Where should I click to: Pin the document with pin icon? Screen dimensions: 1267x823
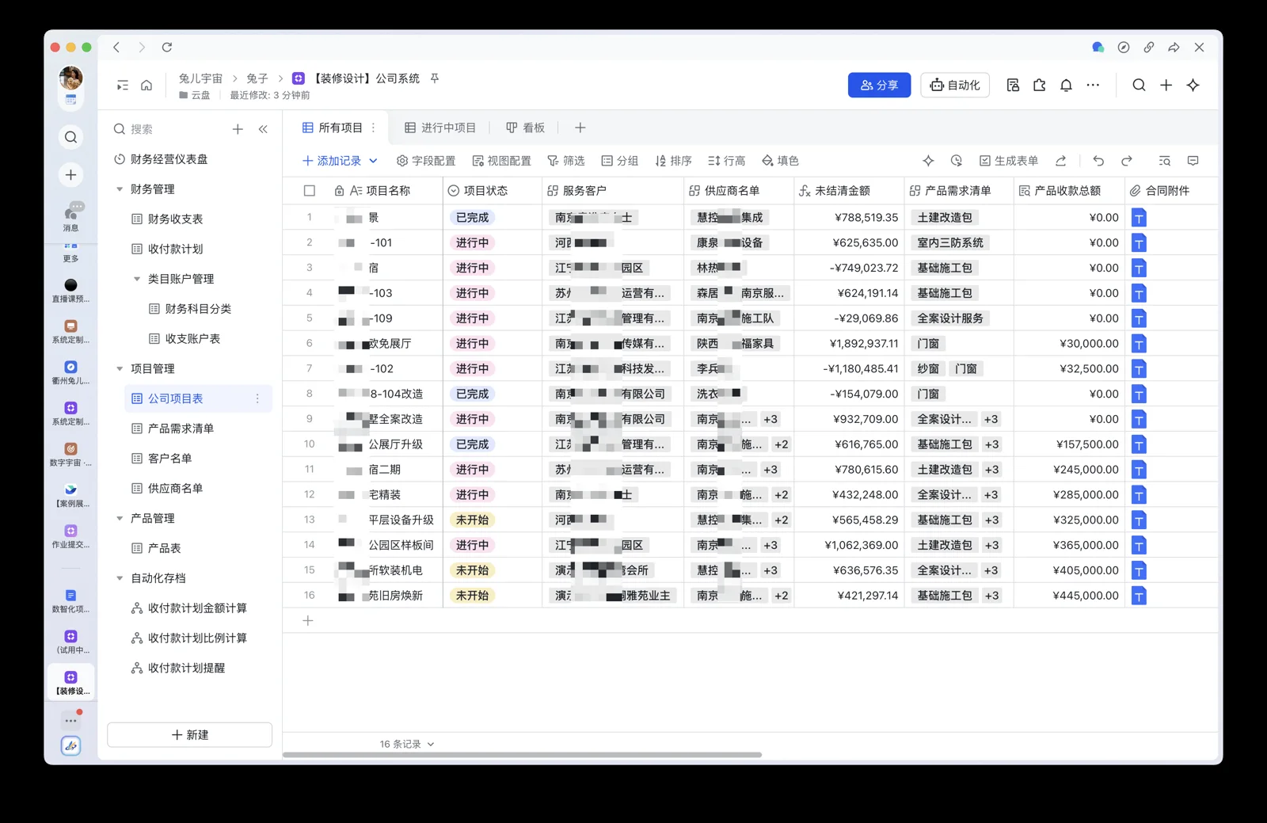coord(435,78)
